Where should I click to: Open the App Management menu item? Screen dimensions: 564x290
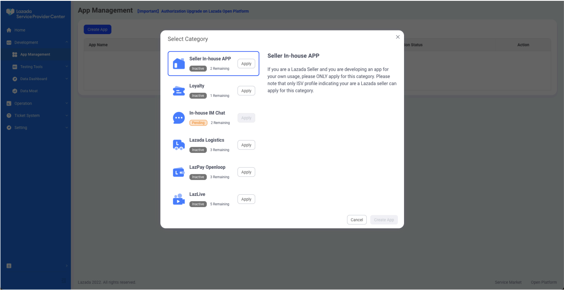[x=35, y=54]
